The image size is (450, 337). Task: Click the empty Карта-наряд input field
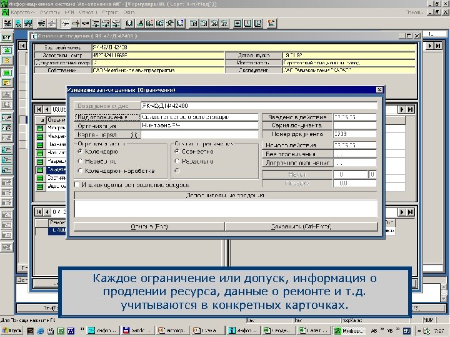pos(200,135)
